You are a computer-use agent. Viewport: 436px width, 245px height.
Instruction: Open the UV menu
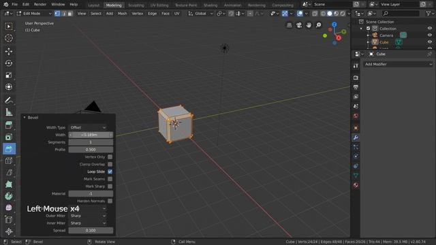(176, 14)
